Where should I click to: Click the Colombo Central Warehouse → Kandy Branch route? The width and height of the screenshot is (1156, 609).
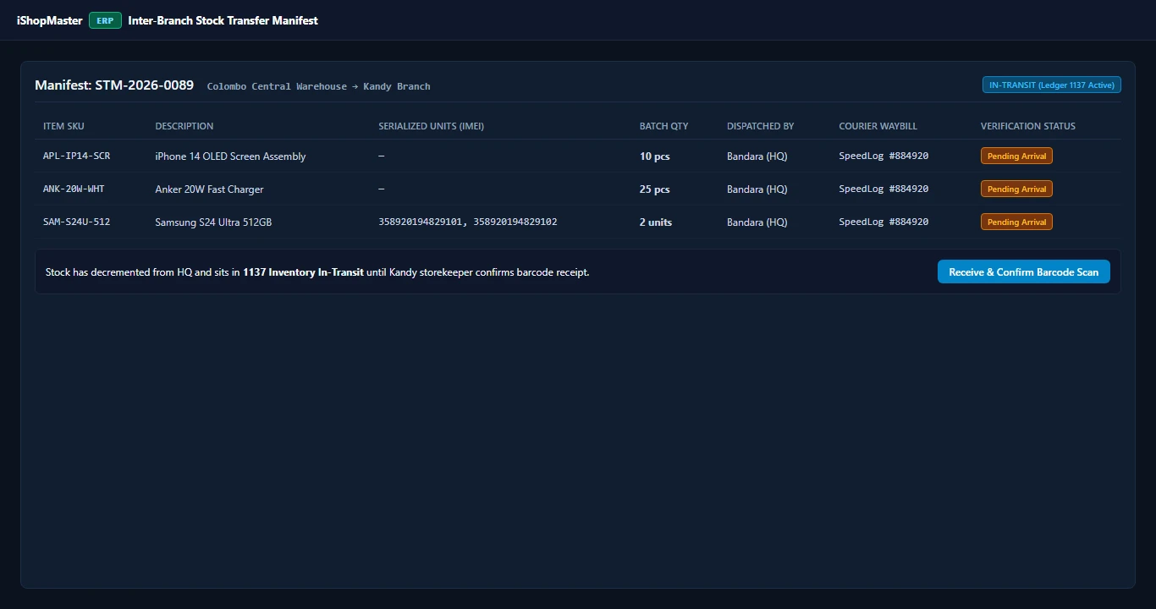coord(319,86)
